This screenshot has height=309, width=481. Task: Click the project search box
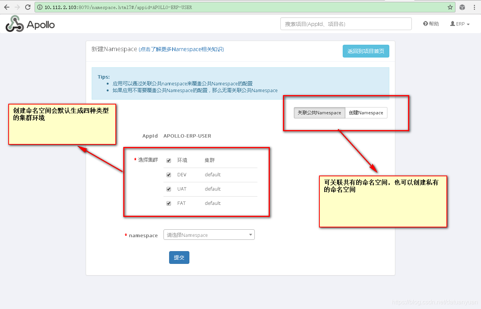346,24
